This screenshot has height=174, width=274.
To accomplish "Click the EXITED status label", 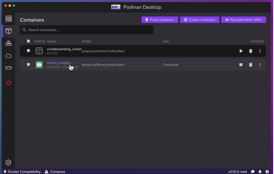I will tap(52, 53).
